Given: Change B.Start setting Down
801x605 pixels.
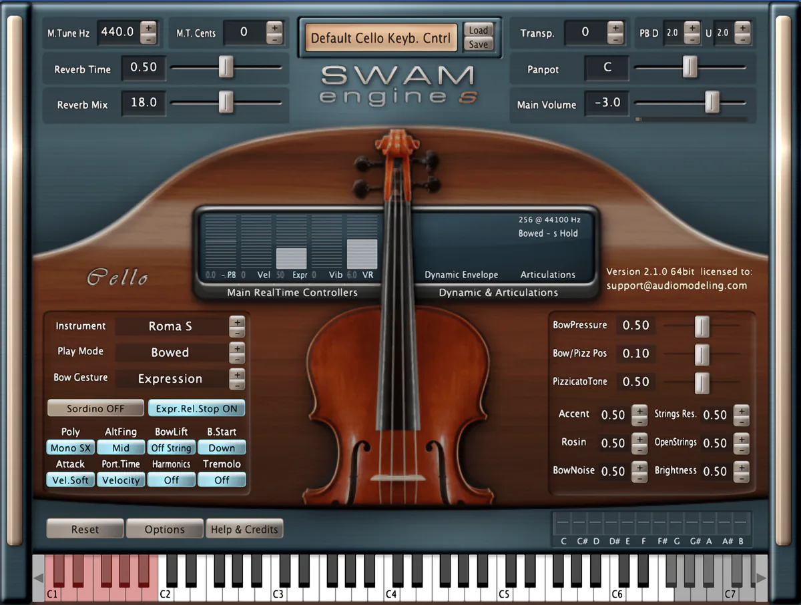Looking at the screenshot, I should (x=222, y=448).
